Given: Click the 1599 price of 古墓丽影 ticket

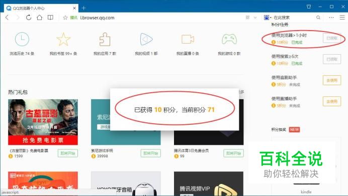Looking at the screenshot, I should [x=19, y=156].
